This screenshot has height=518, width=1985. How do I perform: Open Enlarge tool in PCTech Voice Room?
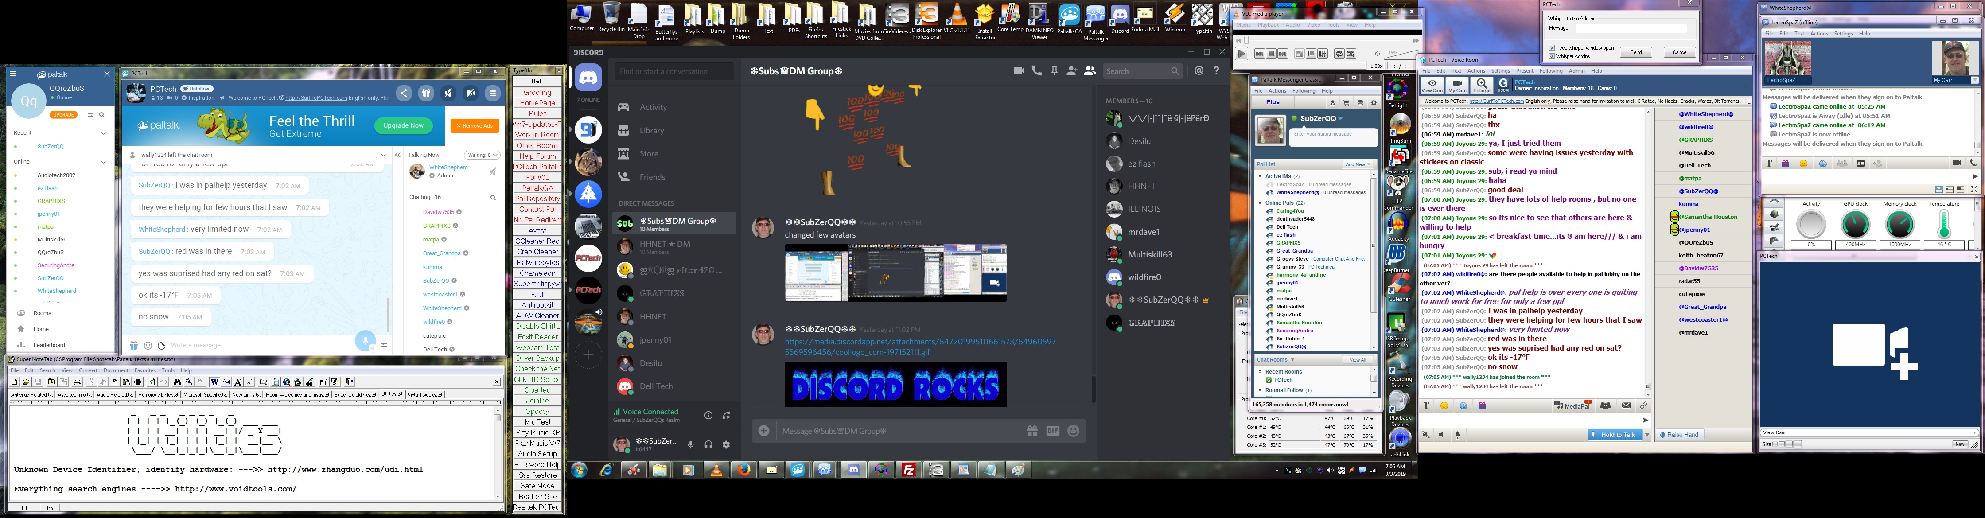pos(1482,85)
